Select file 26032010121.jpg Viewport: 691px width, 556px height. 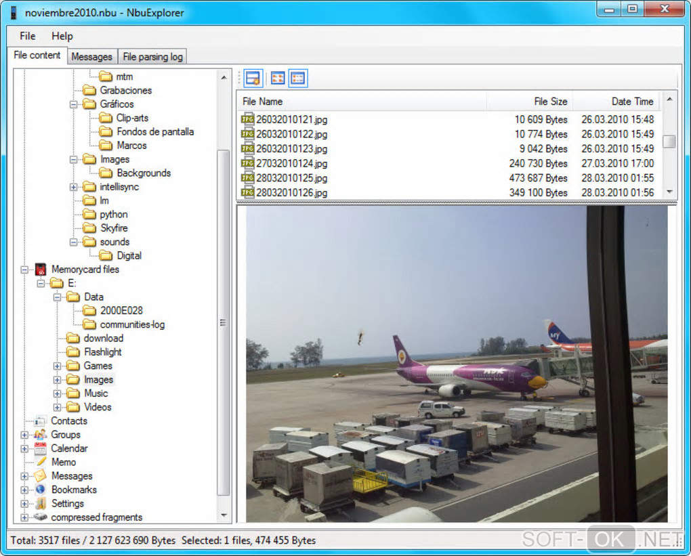coord(291,120)
